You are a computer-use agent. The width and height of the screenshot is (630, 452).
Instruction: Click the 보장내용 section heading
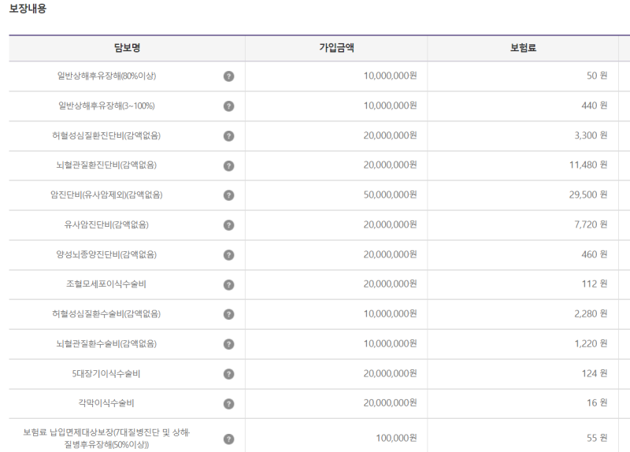[x=28, y=9]
